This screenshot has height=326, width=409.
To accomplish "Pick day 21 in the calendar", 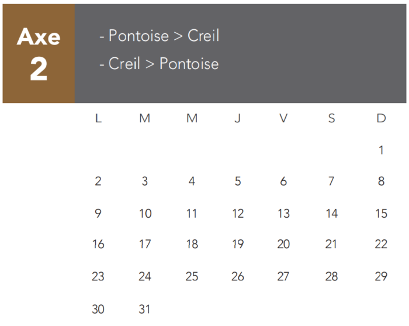I will (x=331, y=245).
